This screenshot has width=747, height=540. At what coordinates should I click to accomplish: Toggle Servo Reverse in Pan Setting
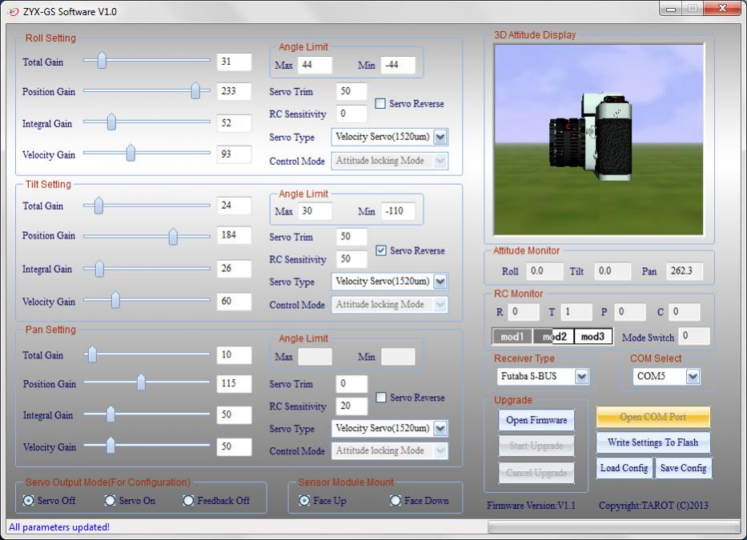(381, 398)
